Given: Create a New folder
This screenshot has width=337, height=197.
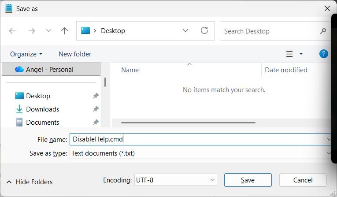Looking at the screenshot, I should click(75, 54).
